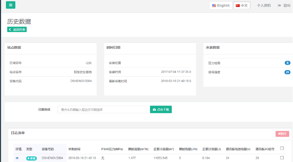293x162 pixels.
Task: Switch language to English
Action: coord(221,6)
